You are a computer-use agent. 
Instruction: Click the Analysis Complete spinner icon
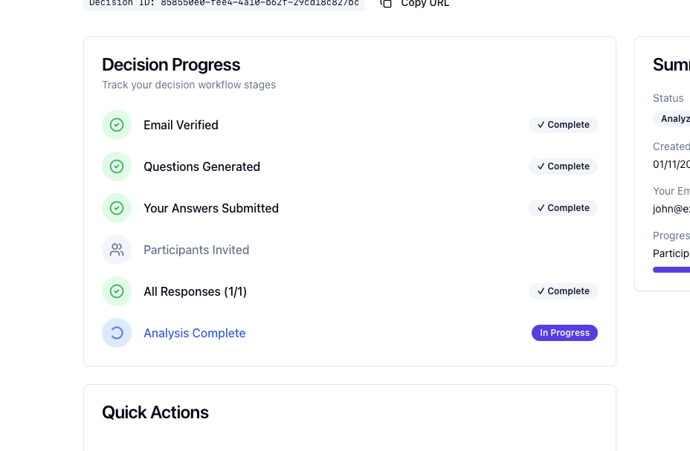click(117, 333)
